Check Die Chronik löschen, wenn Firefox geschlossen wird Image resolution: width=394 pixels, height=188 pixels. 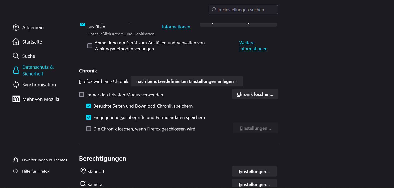tap(89, 129)
